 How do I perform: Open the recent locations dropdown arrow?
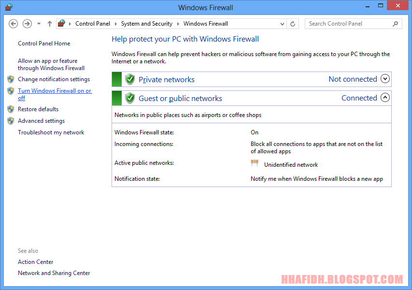(x=39, y=24)
